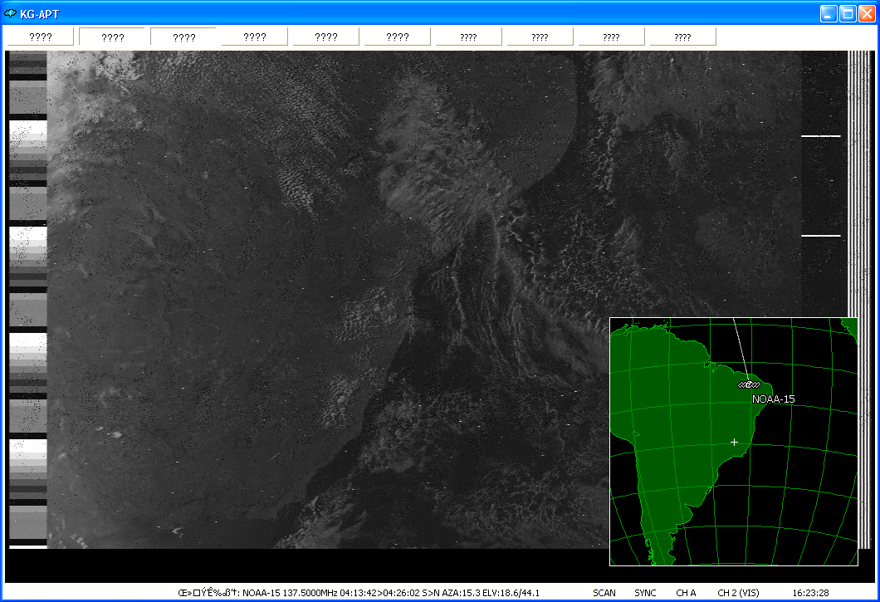The width and height of the screenshot is (880, 602).
Task: Click the last ???? toolbar button
Action: [682, 37]
